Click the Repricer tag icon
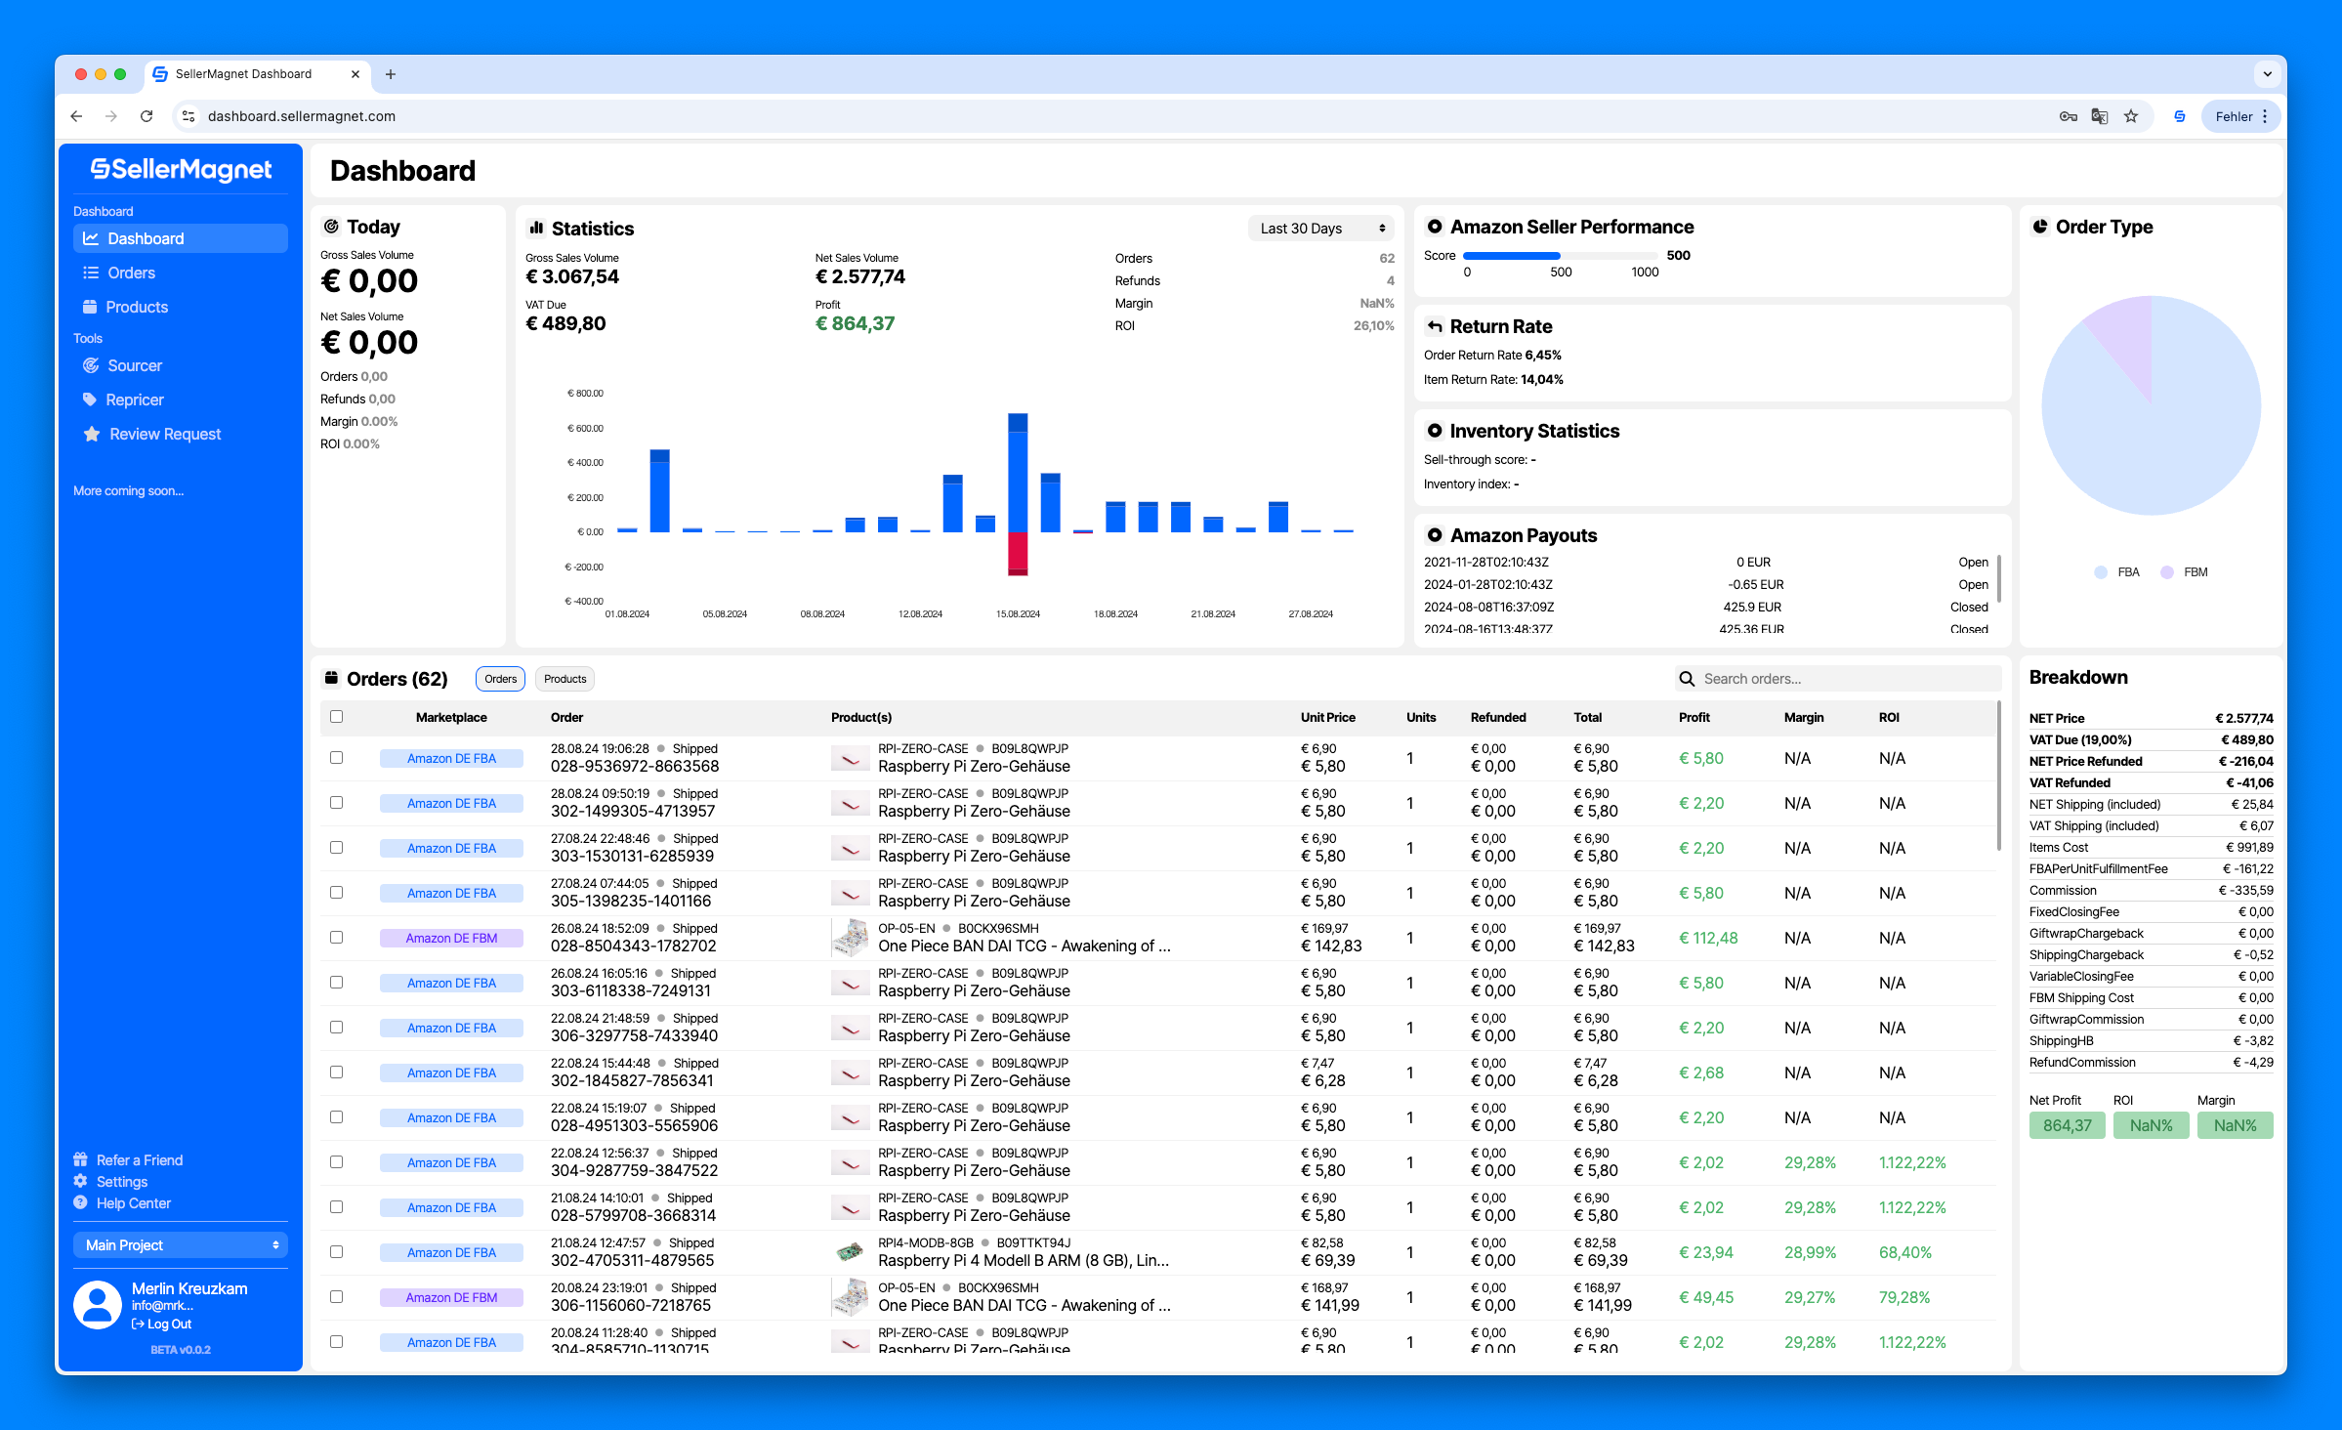Screen dimensions: 2342x1430 [90, 400]
